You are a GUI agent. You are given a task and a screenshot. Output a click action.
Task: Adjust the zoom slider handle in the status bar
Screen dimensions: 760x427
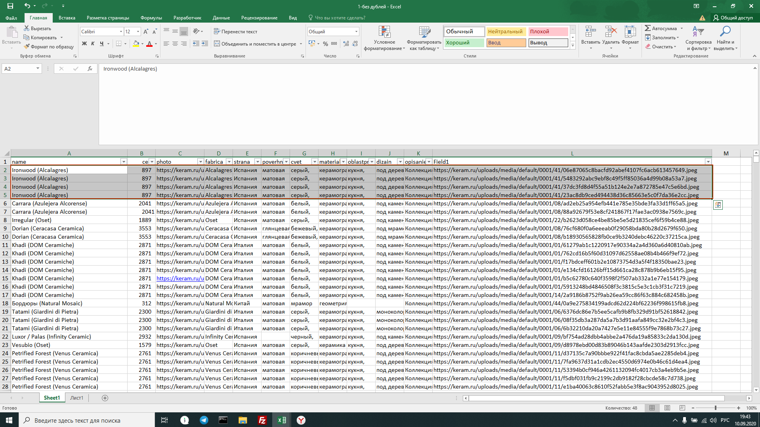coord(715,408)
